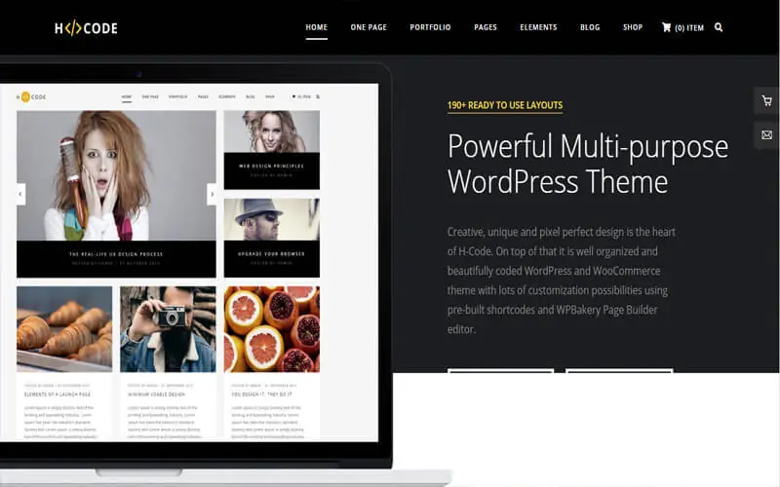Click the mockup's small search icon
Image resolution: width=780 pixels, height=487 pixels.
pos(318,96)
